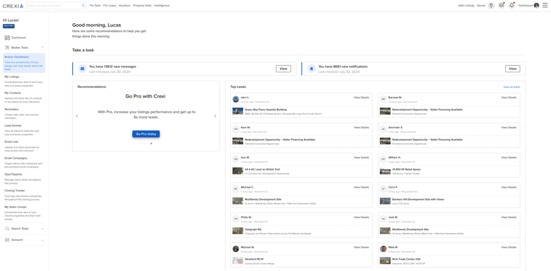Image resolution: width=551 pixels, height=271 pixels.
Task: Open Saved in header
Action: click(481, 5)
